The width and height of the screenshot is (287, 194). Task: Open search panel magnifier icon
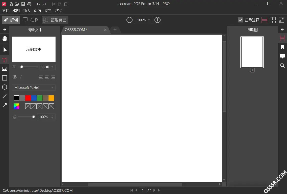pyautogui.click(x=282, y=65)
